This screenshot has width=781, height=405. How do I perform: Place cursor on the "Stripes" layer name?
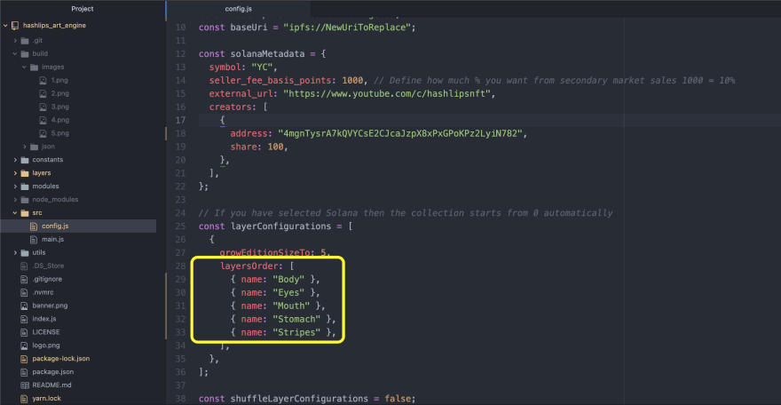[x=296, y=332]
